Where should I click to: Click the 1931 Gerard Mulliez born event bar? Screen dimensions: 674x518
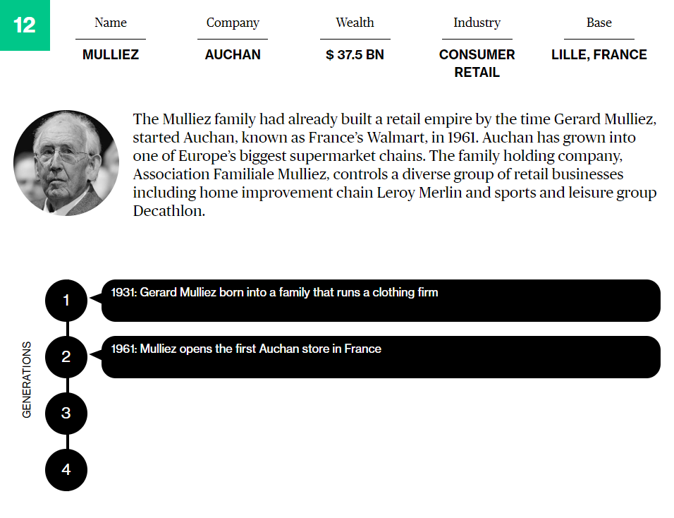point(381,301)
